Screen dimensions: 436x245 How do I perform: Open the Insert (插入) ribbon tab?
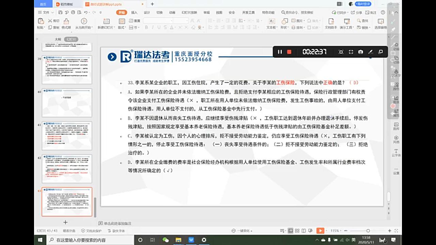pos(134,12)
